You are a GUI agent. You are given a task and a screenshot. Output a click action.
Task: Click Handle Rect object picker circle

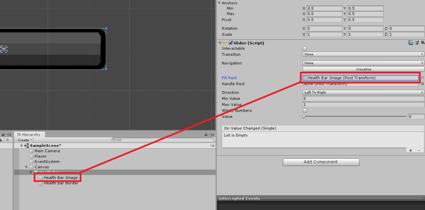tap(423, 84)
